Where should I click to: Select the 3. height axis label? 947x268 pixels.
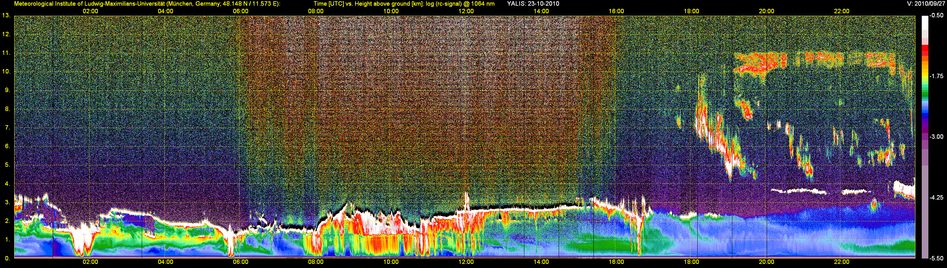pyautogui.click(x=7, y=202)
